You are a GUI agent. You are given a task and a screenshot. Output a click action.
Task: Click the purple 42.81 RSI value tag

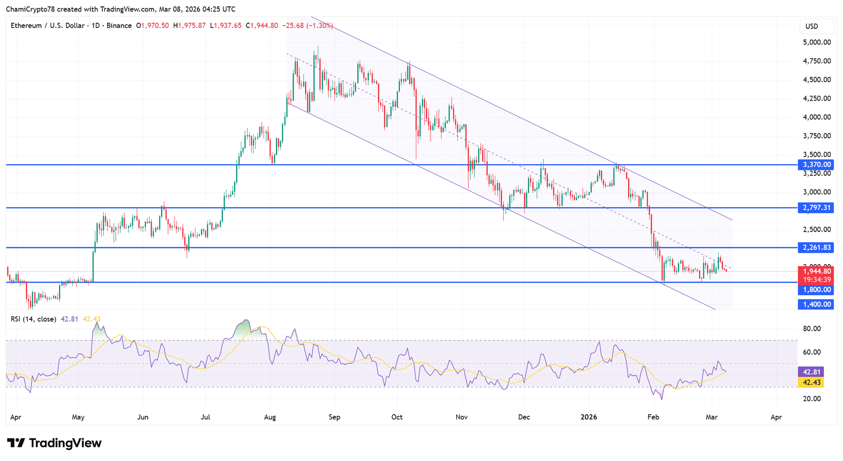811,372
